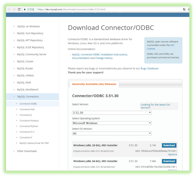195x177 pixels.
Task: Select Connector/C sub-item
Action: coord(26,137)
